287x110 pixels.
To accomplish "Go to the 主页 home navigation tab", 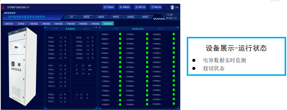I will coord(71,17).
